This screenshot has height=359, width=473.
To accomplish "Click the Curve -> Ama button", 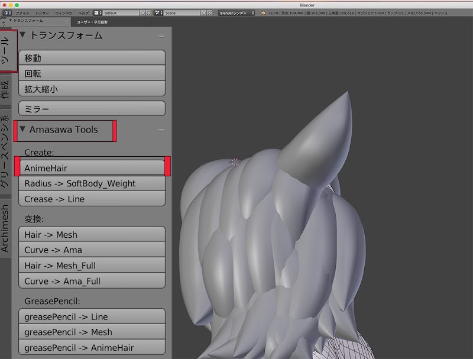I will click(92, 250).
